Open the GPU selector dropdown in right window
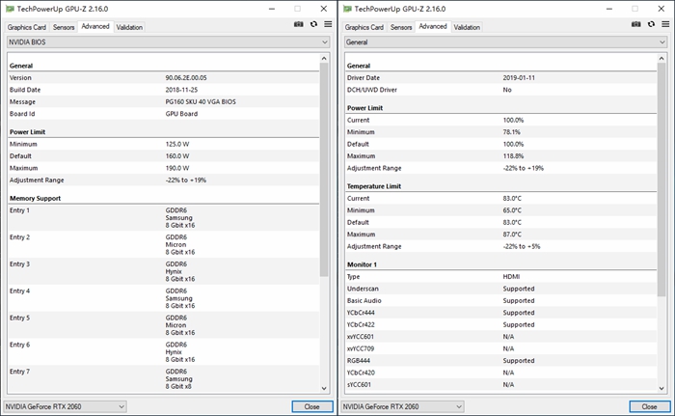The height and width of the screenshot is (416, 675). pos(403,406)
